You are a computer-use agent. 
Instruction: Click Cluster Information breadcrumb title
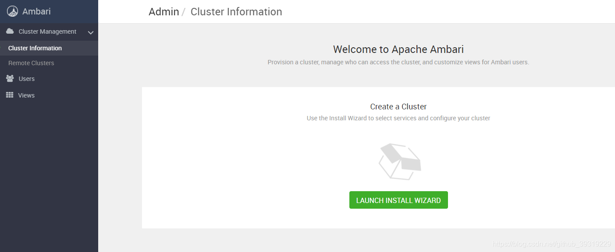click(236, 12)
